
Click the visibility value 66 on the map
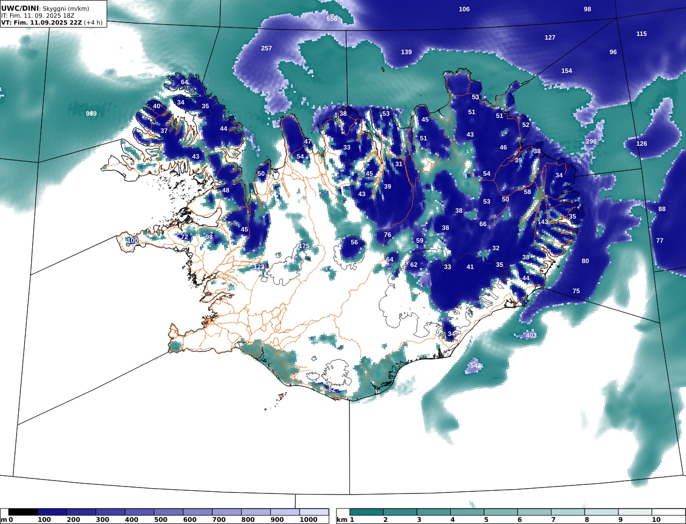click(x=483, y=224)
